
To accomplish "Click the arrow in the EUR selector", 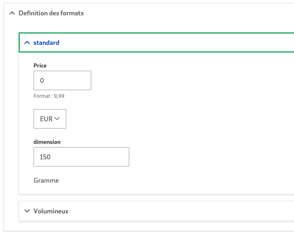I will [57, 119].
